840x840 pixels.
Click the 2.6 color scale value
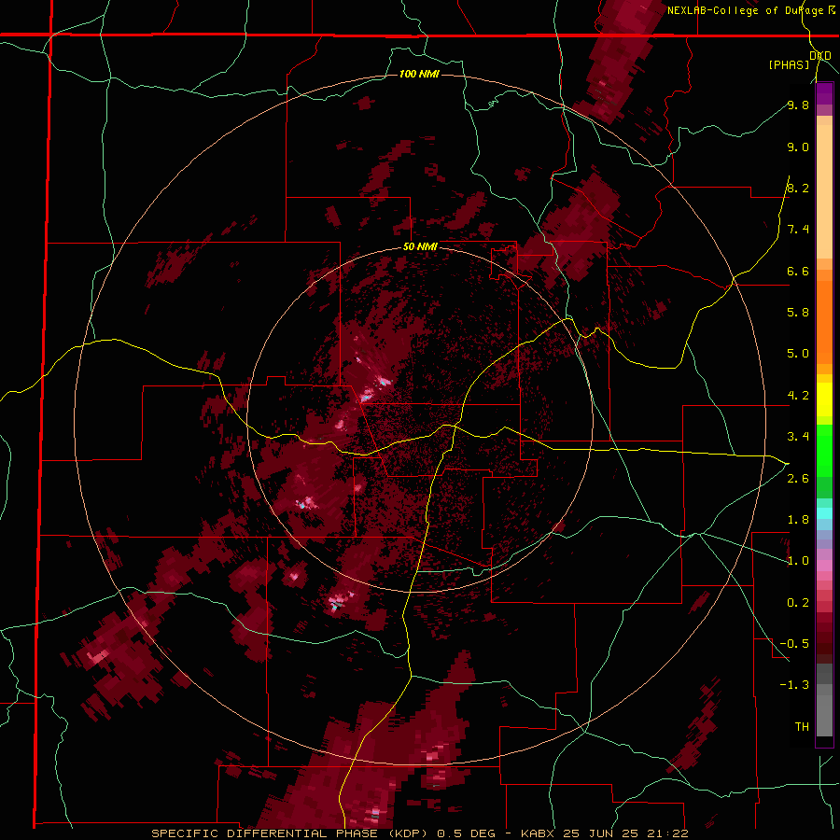[x=798, y=478]
